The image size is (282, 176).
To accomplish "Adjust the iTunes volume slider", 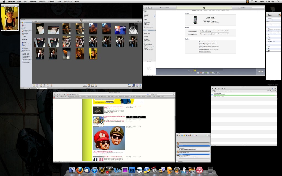I will click(x=164, y=7).
